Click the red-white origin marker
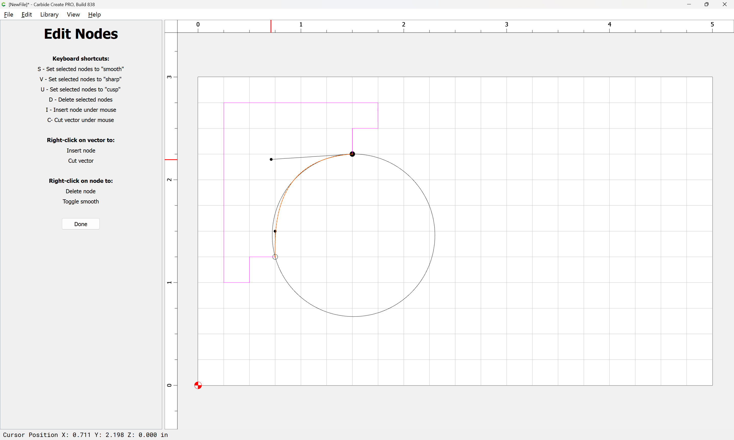734x440 pixels. 198,386
